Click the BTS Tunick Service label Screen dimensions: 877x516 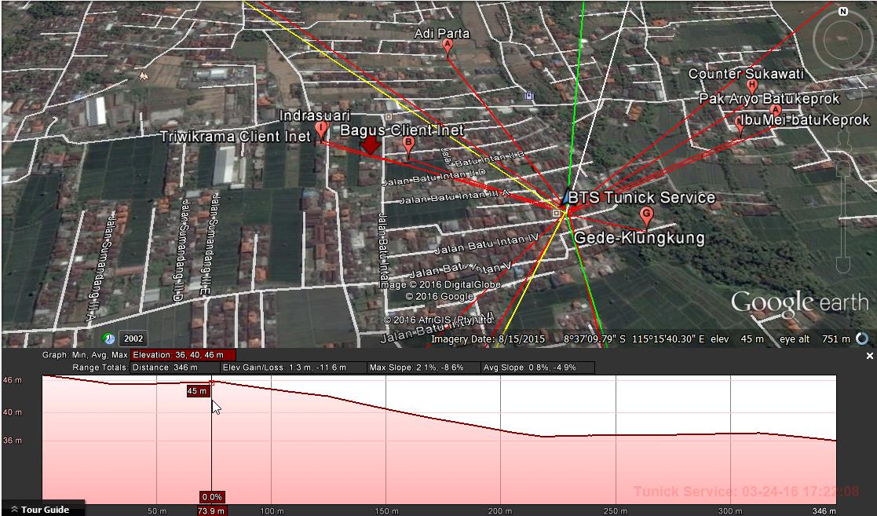(641, 198)
